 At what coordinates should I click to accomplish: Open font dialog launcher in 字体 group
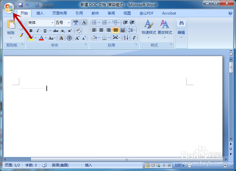[x=86, y=44]
